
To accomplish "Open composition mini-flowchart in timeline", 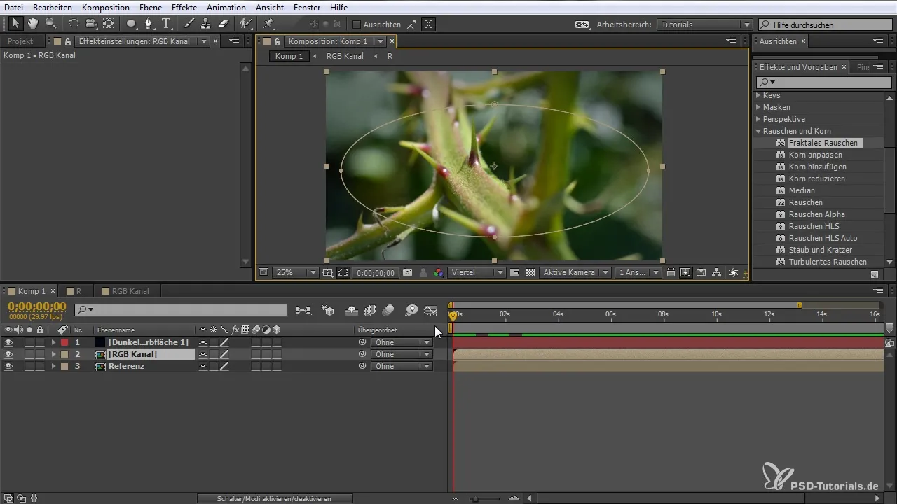I will (x=303, y=310).
